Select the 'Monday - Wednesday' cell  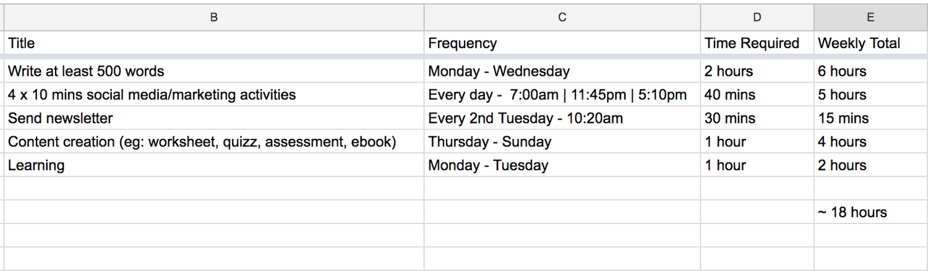(x=562, y=71)
